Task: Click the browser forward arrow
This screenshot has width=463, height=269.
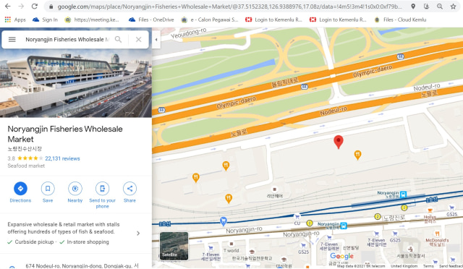Action: [x=21, y=7]
